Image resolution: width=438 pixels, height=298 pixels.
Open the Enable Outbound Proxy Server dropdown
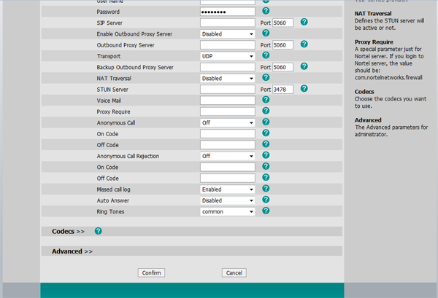click(228, 34)
